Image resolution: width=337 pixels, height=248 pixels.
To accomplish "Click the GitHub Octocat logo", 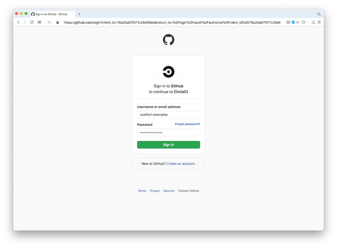I will (x=168, y=40).
